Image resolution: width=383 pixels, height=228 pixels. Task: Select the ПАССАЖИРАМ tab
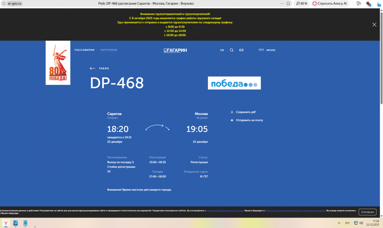[84, 50]
